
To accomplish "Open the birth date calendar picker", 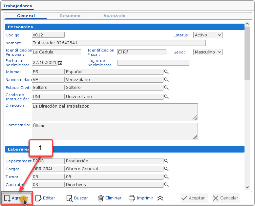I will click(60, 63).
